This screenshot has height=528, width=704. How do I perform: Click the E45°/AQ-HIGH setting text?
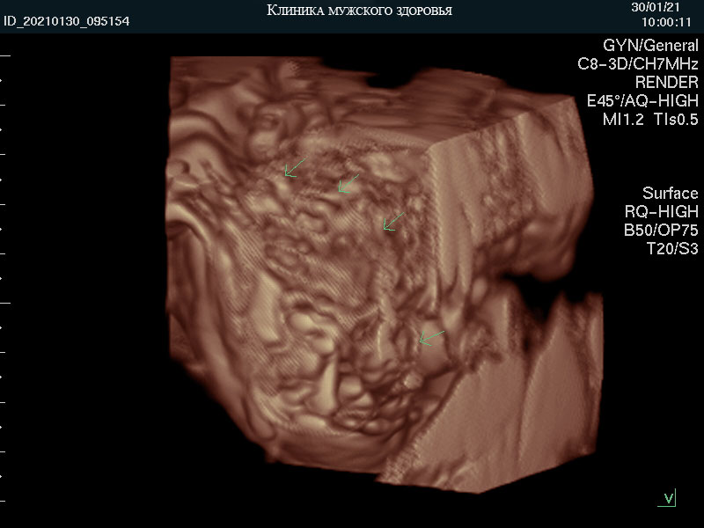[642, 101]
